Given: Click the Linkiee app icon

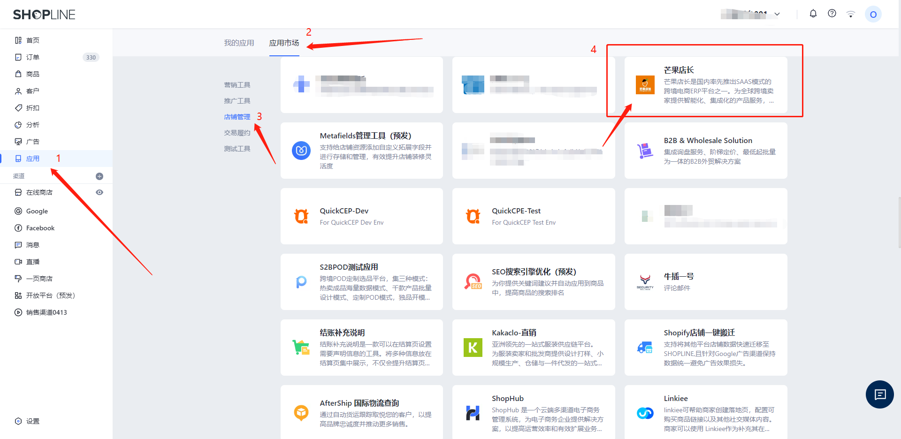Looking at the screenshot, I should pos(645,413).
